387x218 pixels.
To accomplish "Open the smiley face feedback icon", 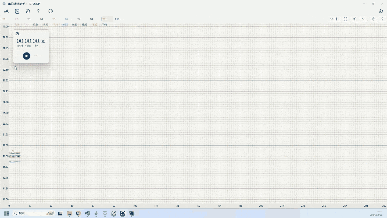I will (51, 11).
